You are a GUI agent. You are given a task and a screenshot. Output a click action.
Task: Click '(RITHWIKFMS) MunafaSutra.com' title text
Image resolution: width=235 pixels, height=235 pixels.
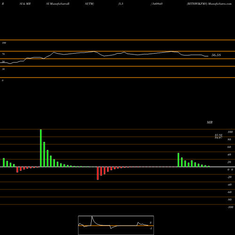click(209, 4)
